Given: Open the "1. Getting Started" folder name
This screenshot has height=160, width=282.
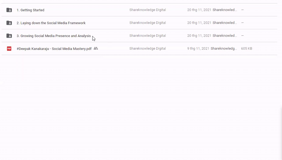Looking at the screenshot, I should point(30,10).
